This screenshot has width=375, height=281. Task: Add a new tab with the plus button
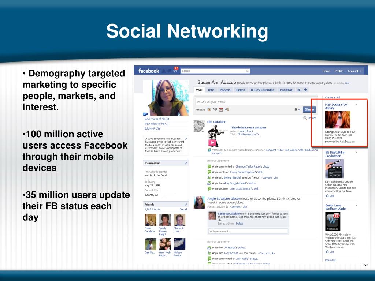tap(305, 90)
